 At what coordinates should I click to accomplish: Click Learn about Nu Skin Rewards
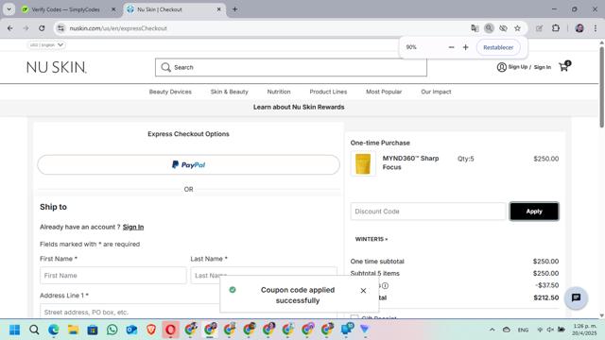(x=299, y=107)
